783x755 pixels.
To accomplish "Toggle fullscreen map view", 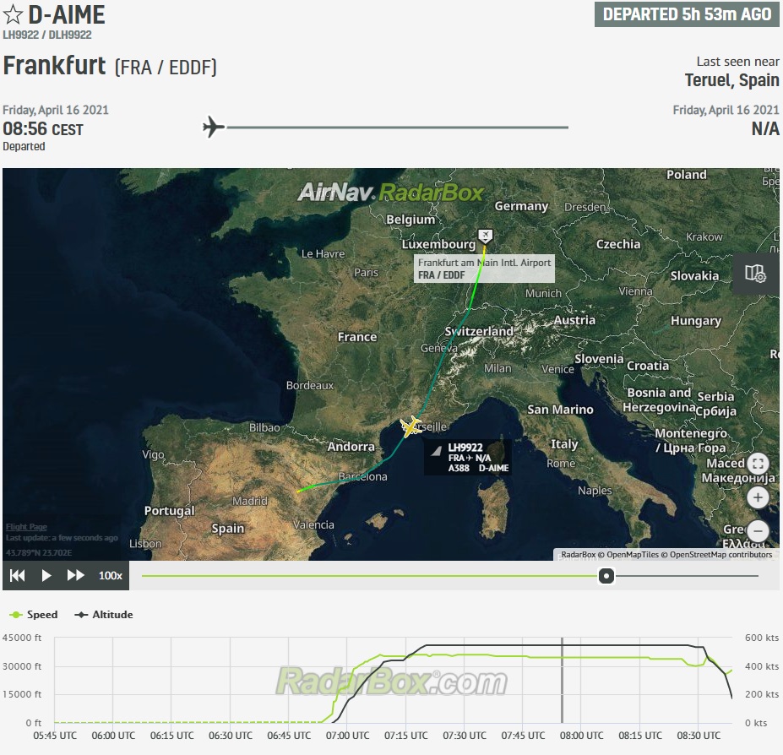I will [758, 464].
